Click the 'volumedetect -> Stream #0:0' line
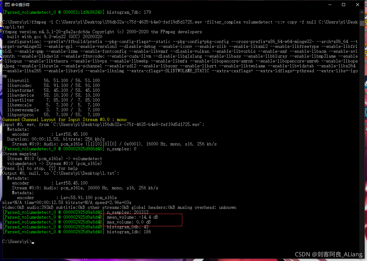Image resolution: width=367 pixels, height=261 pixels. [55, 163]
